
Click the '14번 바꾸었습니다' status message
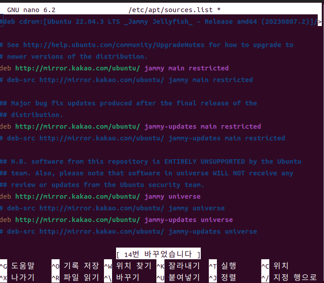click(158, 254)
